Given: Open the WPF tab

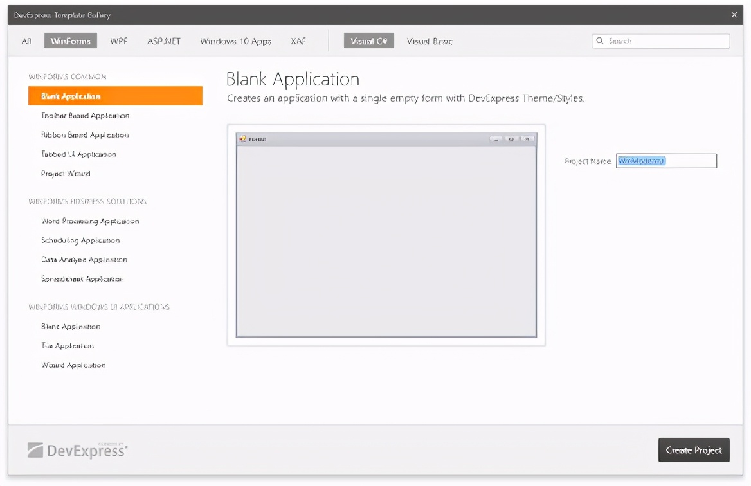Looking at the screenshot, I should [119, 41].
